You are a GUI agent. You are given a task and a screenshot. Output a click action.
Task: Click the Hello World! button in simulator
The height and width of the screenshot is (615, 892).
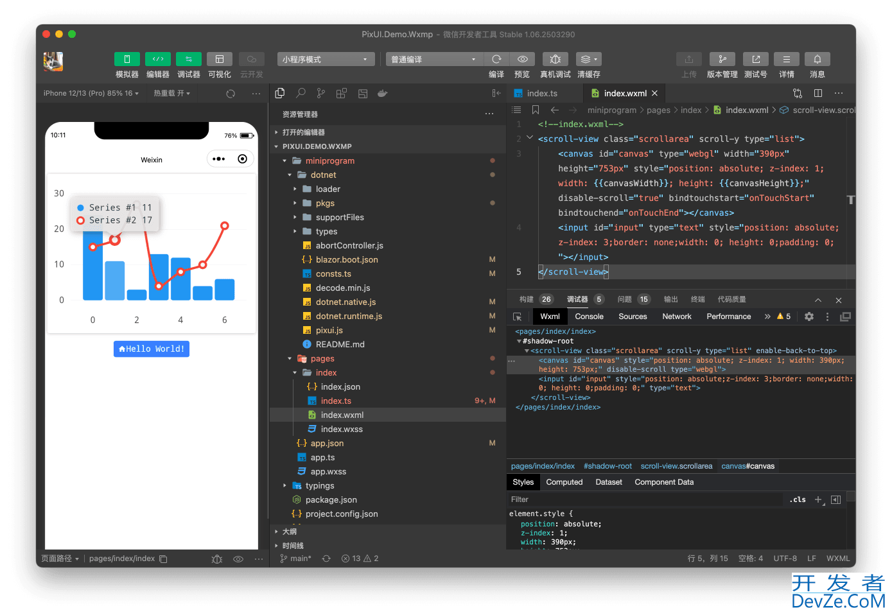click(x=152, y=349)
